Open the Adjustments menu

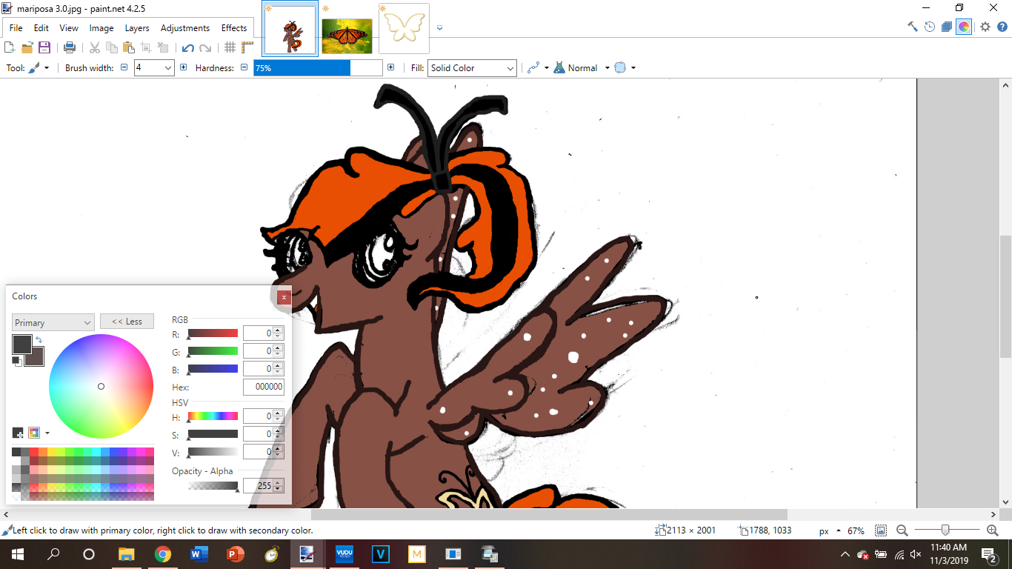(184, 28)
